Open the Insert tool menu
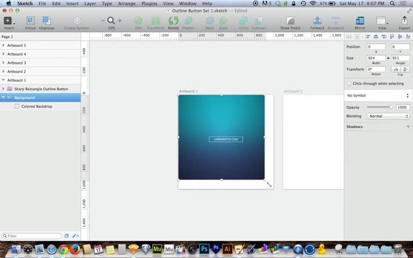413x258 pixels. pos(9,21)
